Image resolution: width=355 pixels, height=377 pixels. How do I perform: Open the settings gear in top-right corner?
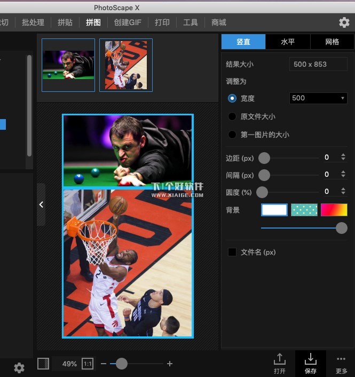[x=344, y=22]
